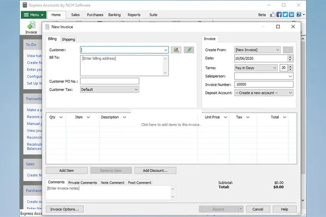Switch to the Home tab
Image resolution: width=326 pixels, height=217 pixels.
[56, 15]
